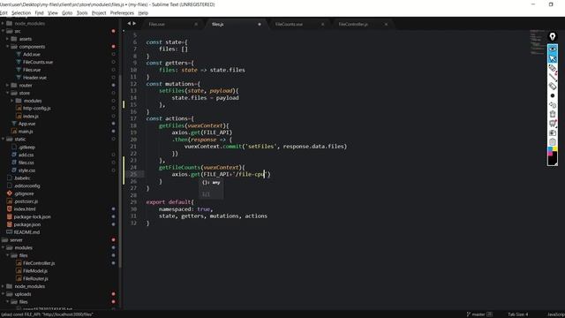Expand the router folder
The height and width of the screenshot is (318, 565).
pos(7,86)
